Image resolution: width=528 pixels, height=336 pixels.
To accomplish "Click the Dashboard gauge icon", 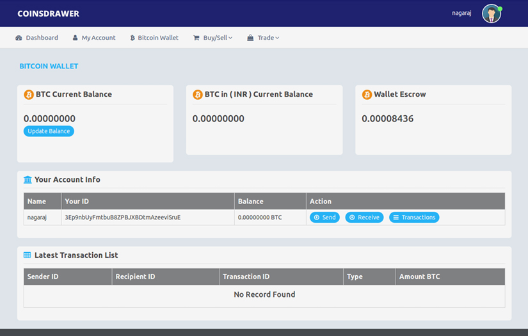I will coord(19,38).
